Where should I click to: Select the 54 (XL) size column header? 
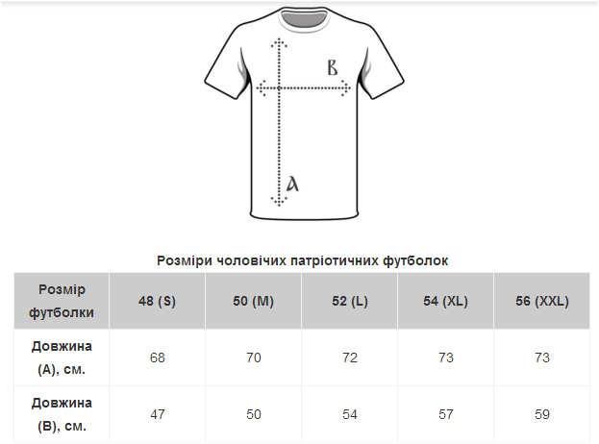coord(445,301)
